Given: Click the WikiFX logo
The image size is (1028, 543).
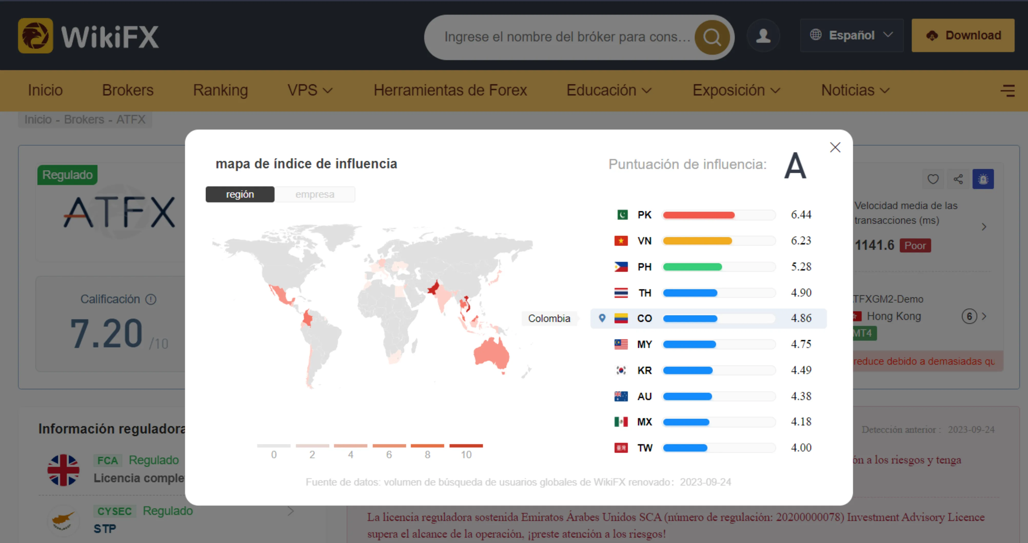Looking at the screenshot, I should [x=88, y=36].
